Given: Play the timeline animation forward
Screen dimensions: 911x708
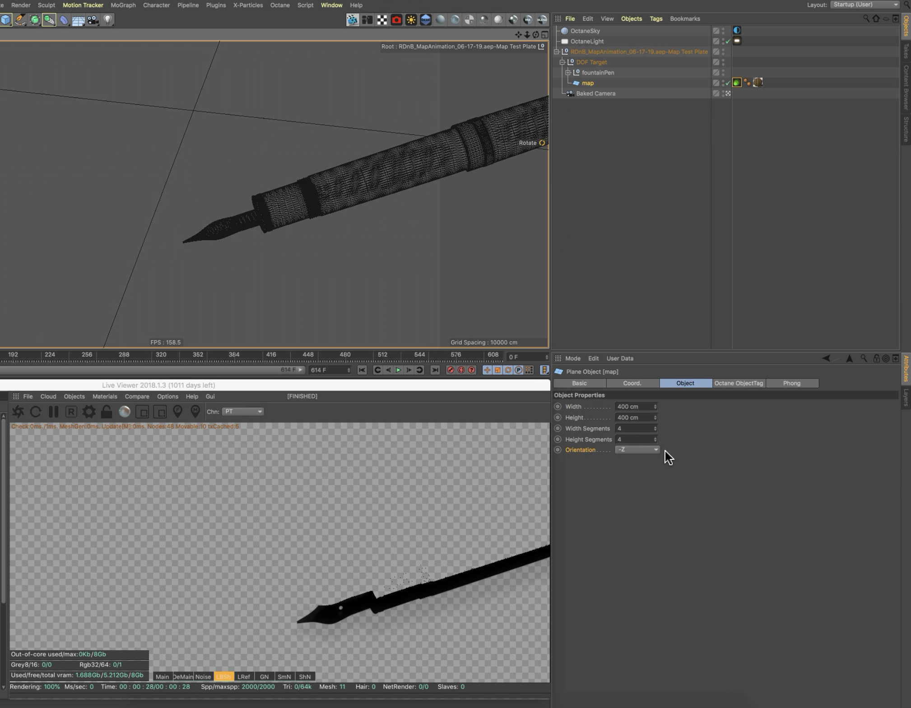Looking at the screenshot, I should pos(398,370).
